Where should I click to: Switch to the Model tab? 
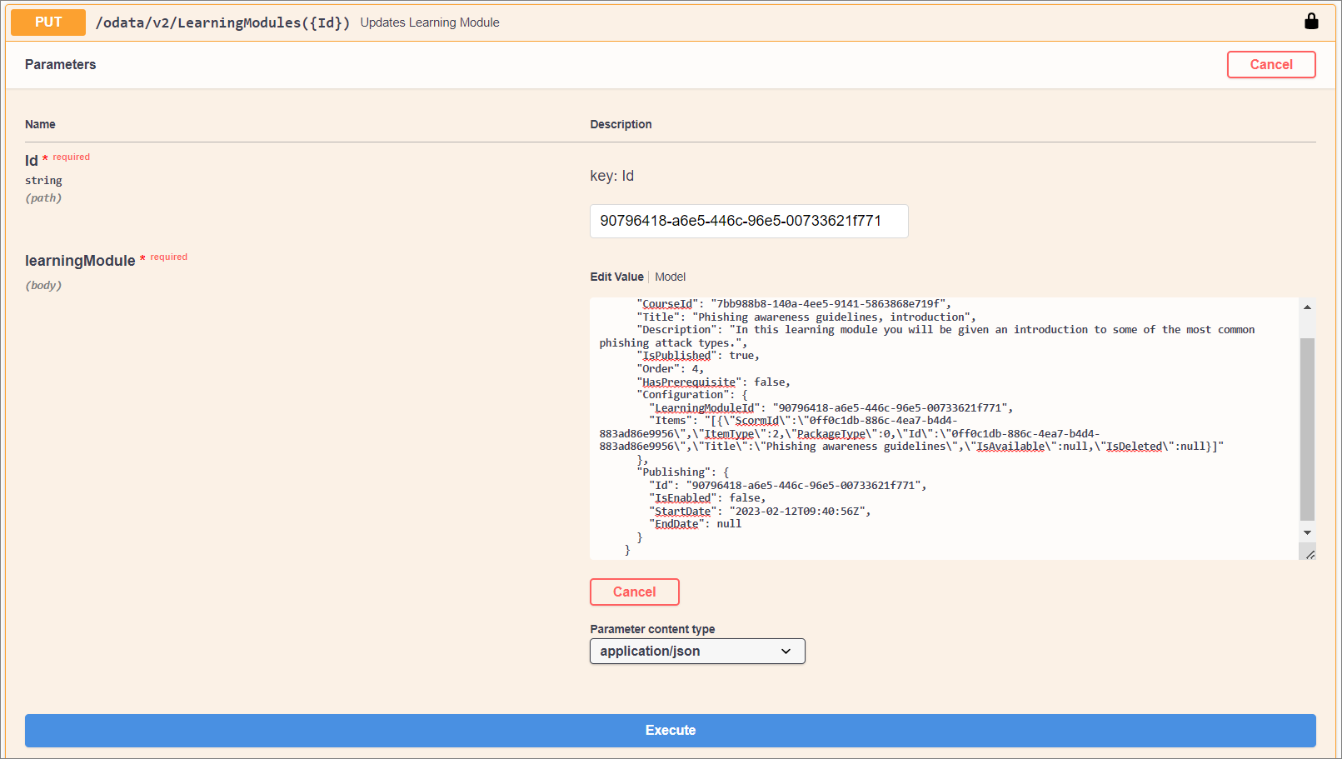[x=670, y=277]
